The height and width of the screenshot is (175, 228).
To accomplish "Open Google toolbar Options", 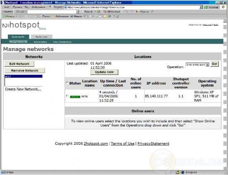I will point(143,12).
